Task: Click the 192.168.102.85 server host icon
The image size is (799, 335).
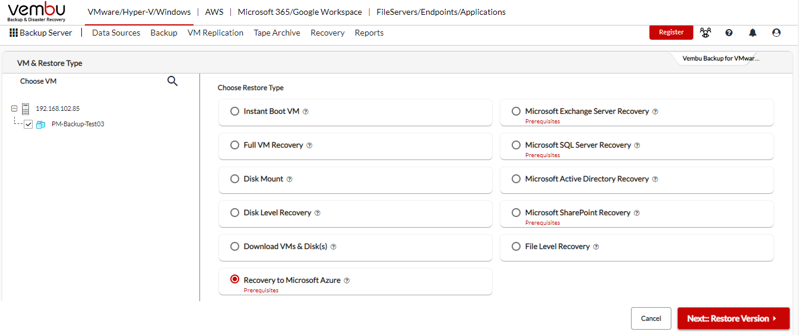Action: (26, 109)
